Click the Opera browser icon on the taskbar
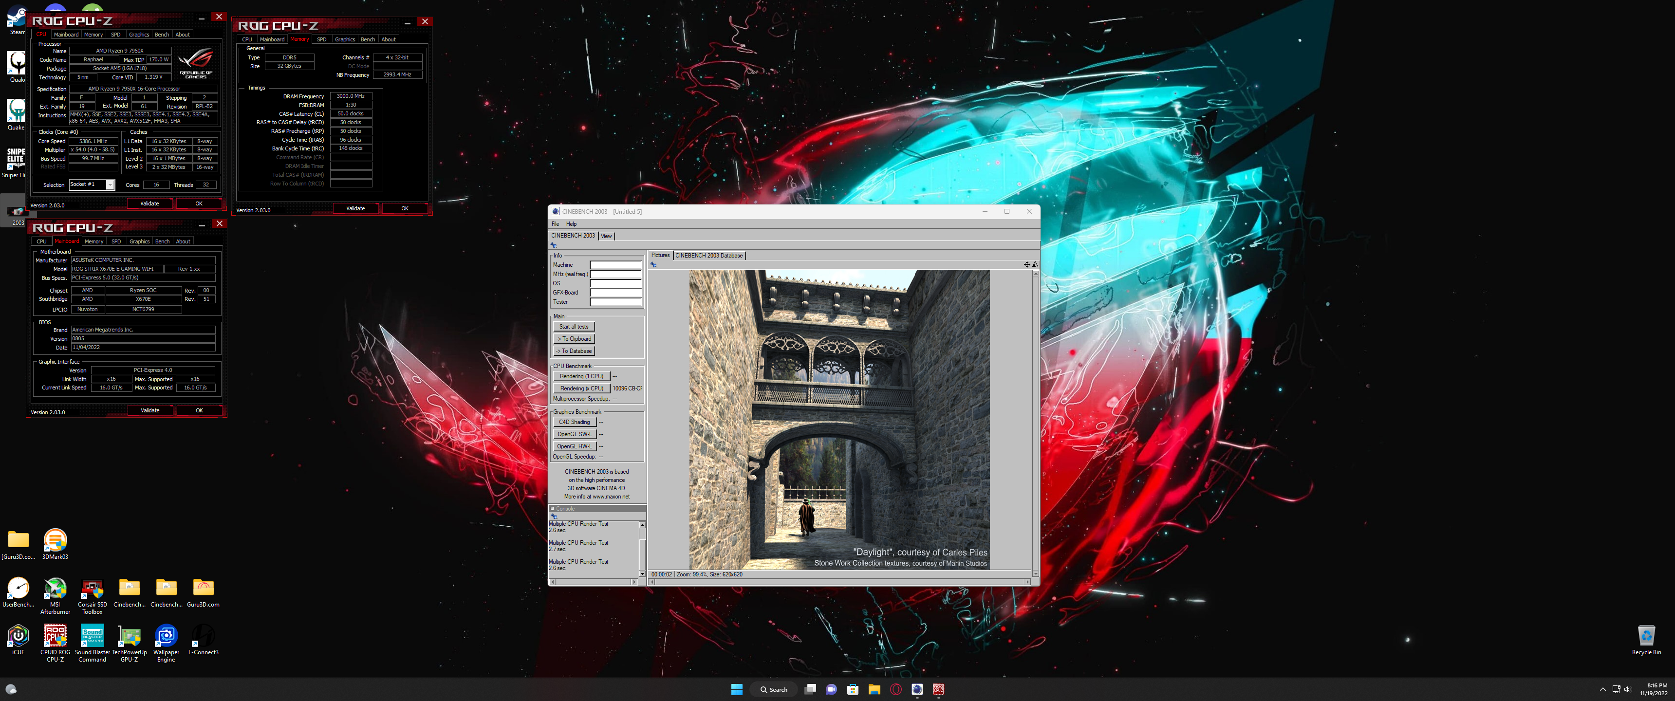 tap(895, 689)
